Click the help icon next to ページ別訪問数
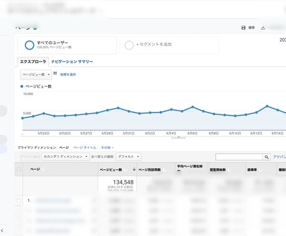 tap(164, 170)
